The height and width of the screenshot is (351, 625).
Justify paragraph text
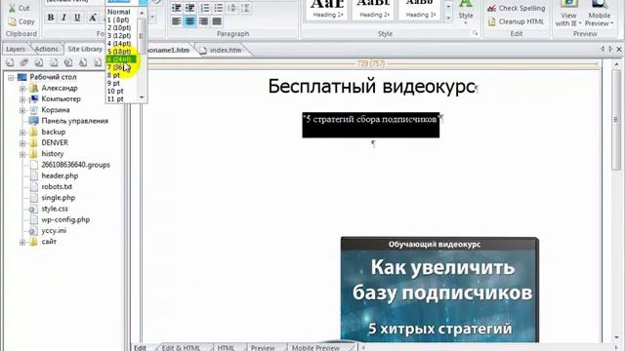point(217,21)
